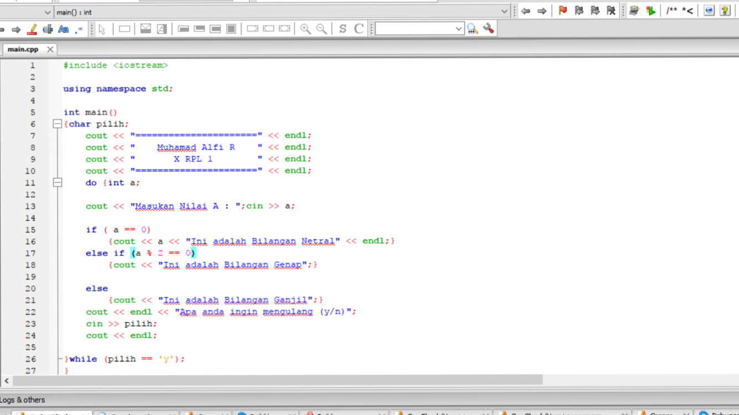
Task: Open the search field history dropdown
Action: 459,29
